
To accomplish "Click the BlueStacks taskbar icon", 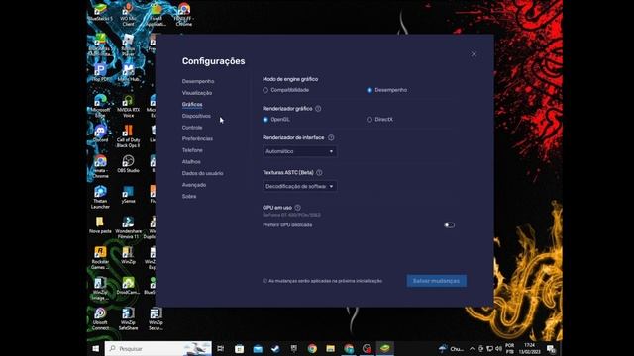I will pyautogui.click(x=385, y=348).
